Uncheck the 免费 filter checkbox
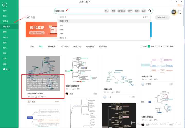 (149, 46)
